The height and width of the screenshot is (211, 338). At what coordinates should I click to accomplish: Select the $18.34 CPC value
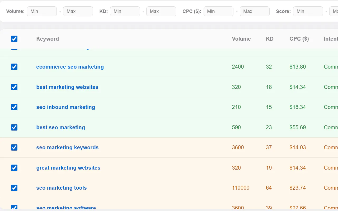click(x=298, y=107)
